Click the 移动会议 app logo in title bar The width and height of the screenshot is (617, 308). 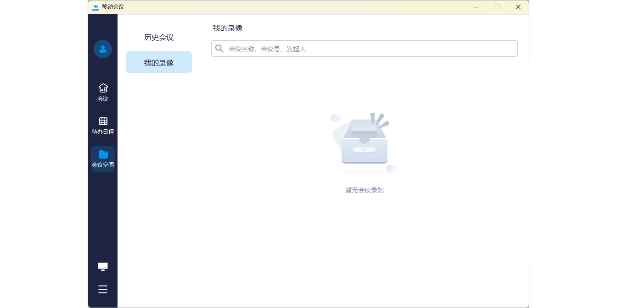95,7
